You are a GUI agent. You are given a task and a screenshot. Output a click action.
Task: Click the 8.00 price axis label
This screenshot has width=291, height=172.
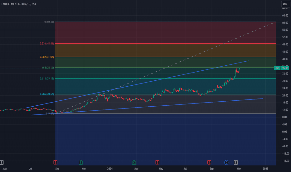point(285,117)
